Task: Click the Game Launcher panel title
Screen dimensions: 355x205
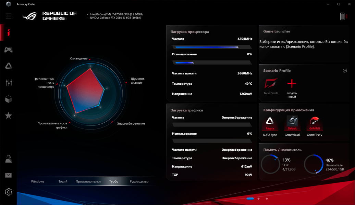Action: click(x=277, y=31)
